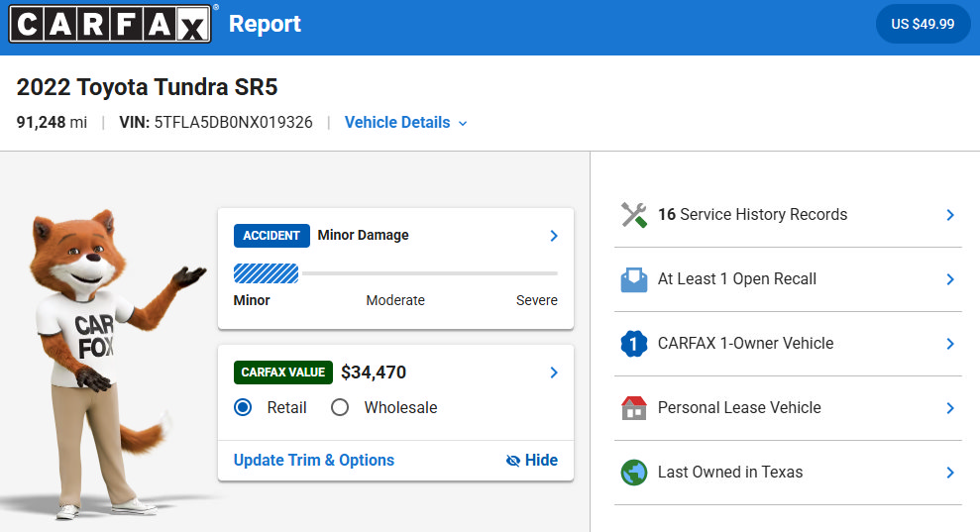This screenshot has height=532, width=980.
Task: Click the Minor Damage heading text
Action: [363, 235]
